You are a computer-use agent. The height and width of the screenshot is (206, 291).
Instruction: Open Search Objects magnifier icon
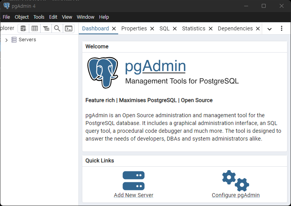click(x=57, y=28)
